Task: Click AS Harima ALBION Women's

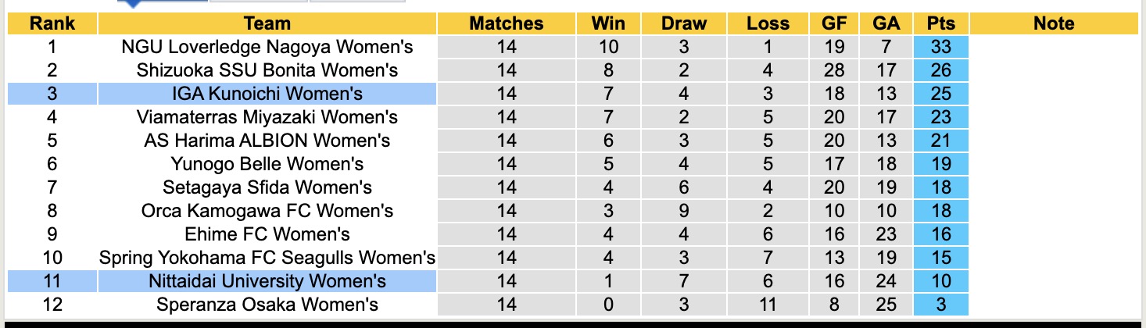Action: click(267, 141)
